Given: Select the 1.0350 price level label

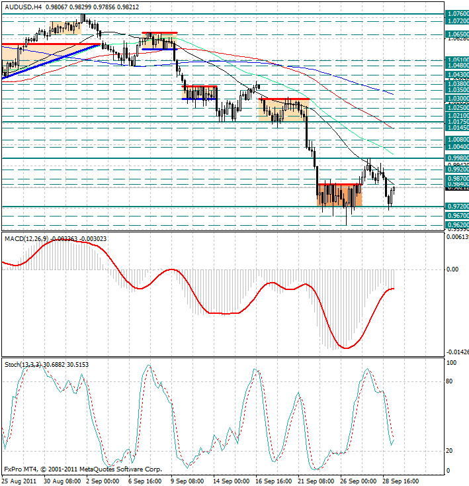Looking at the screenshot, I should pos(457,90).
